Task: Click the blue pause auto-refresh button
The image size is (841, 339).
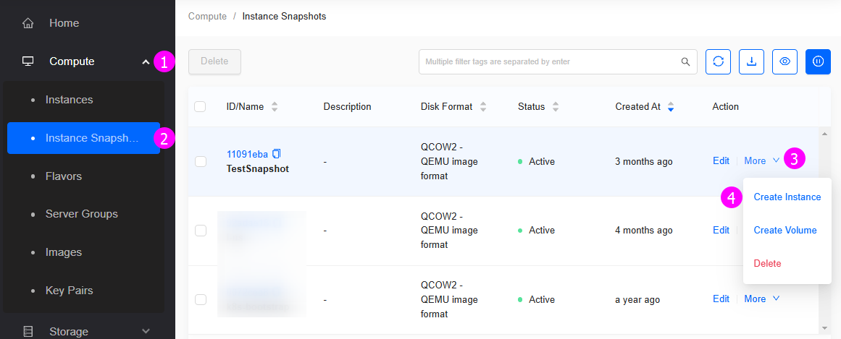Action: tap(818, 61)
